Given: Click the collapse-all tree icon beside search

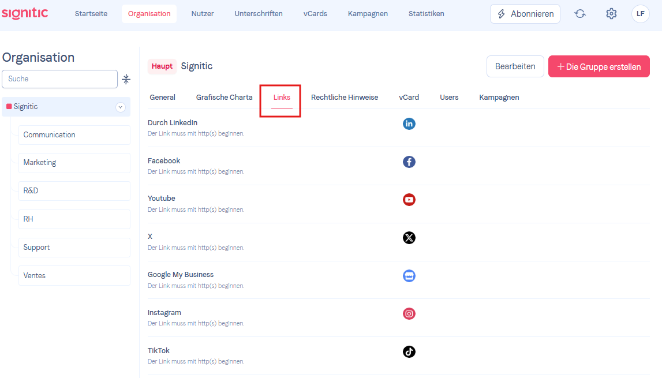Looking at the screenshot, I should coord(126,79).
